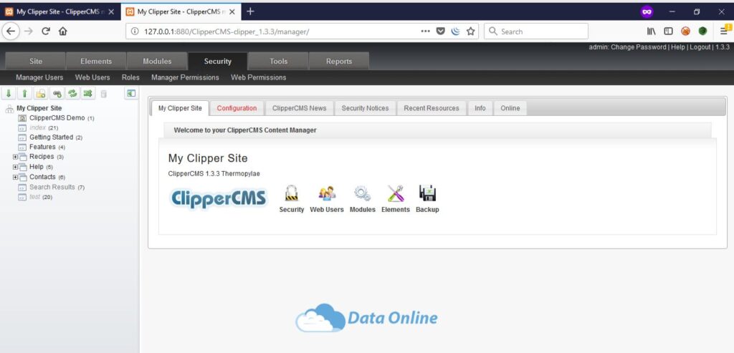Click the sort tree shuffle icon

87,94
